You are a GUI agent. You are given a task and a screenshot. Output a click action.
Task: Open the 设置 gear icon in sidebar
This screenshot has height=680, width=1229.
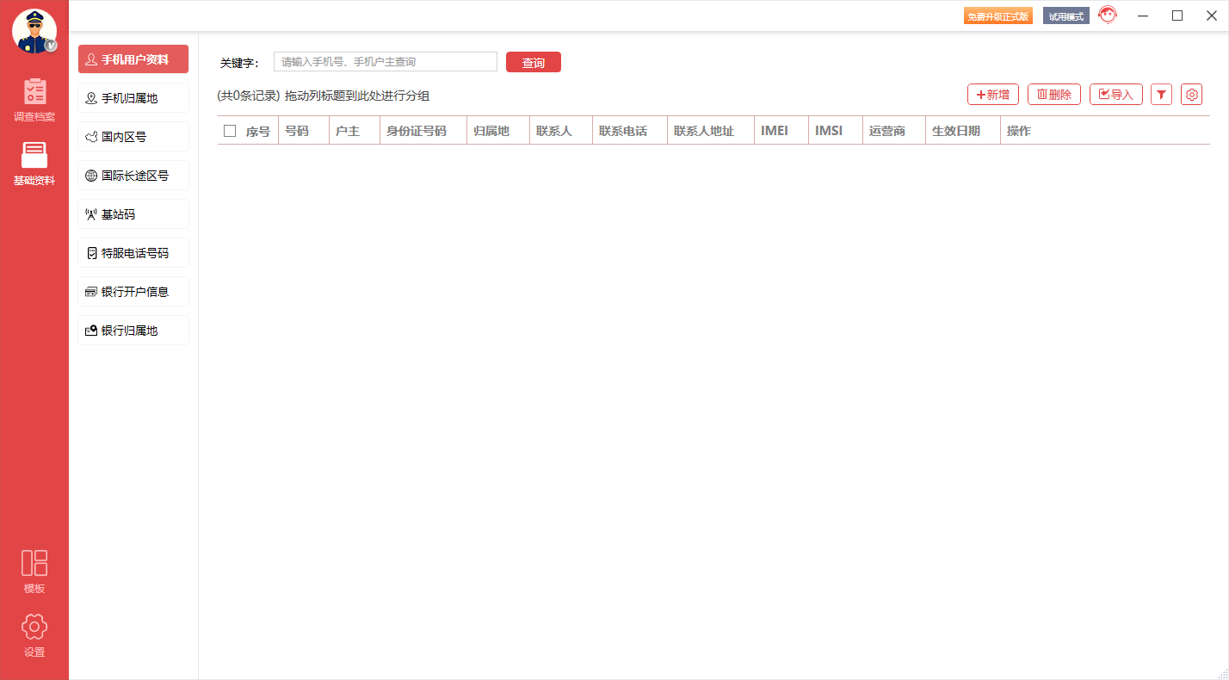(34, 634)
